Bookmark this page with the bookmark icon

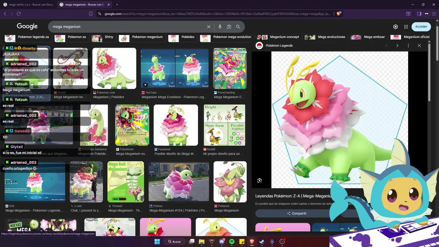(x=91, y=14)
